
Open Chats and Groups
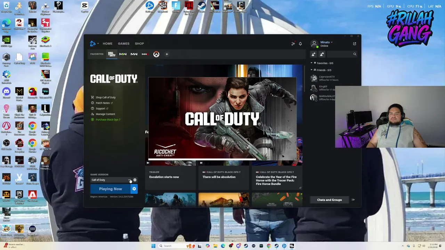(329, 200)
